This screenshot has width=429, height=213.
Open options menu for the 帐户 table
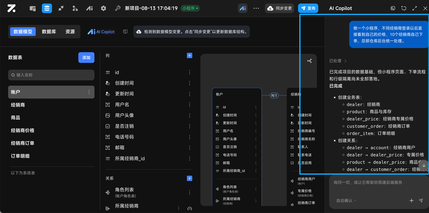[89, 92]
